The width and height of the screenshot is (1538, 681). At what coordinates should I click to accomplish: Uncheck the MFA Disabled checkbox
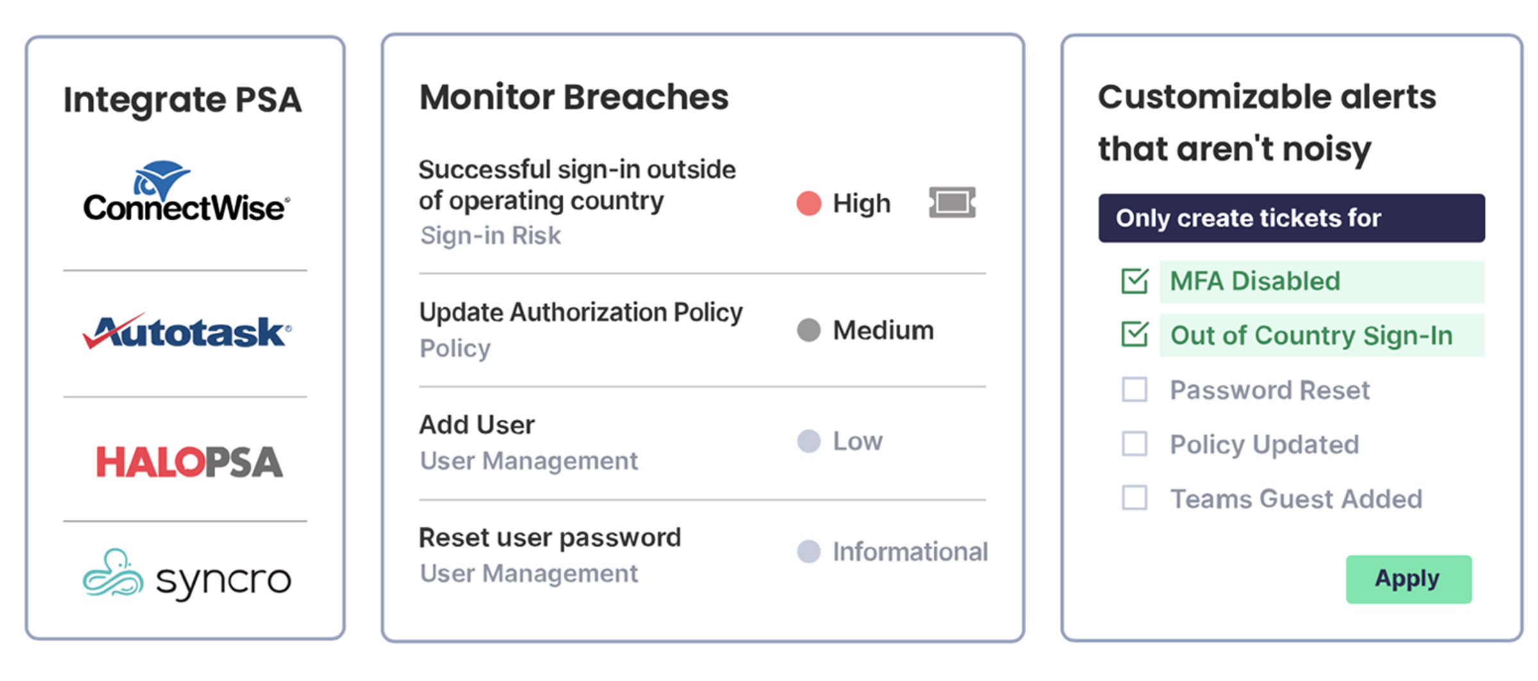click(x=1134, y=281)
